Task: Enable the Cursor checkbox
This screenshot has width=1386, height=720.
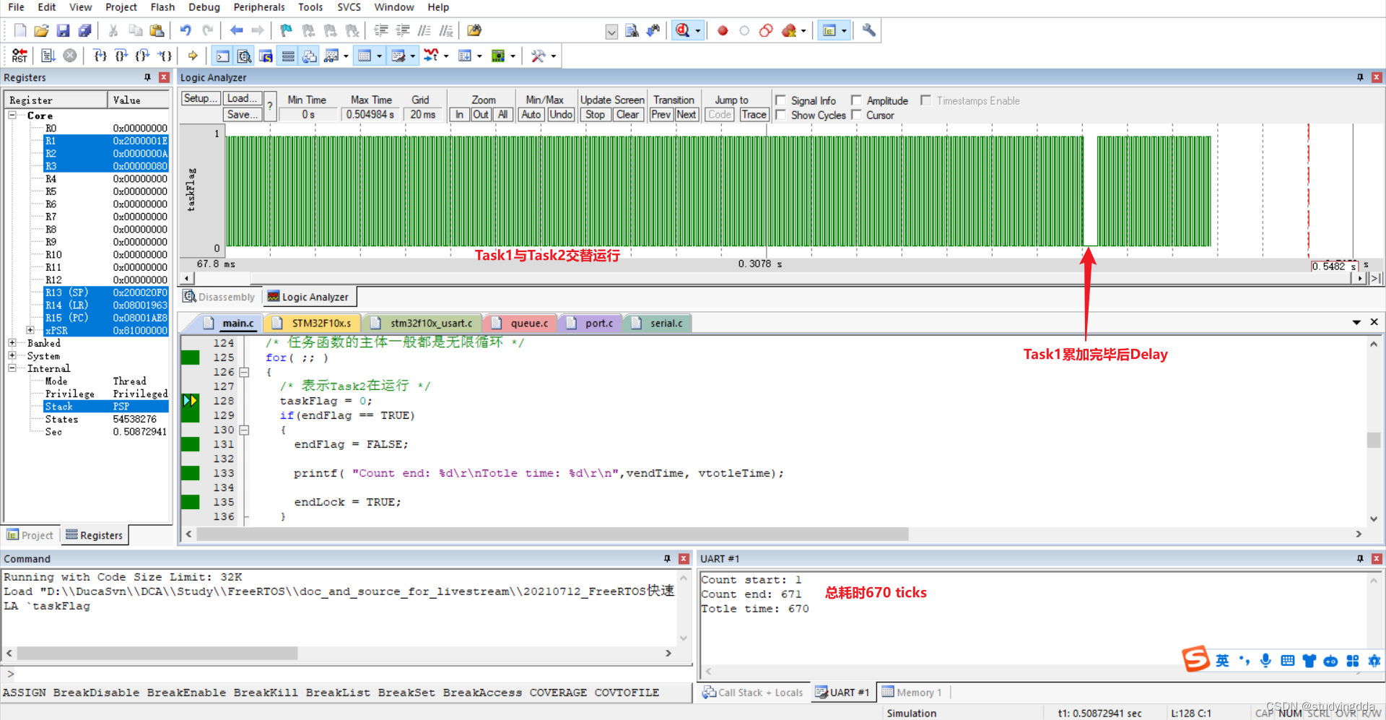Action: pyautogui.click(x=856, y=115)
